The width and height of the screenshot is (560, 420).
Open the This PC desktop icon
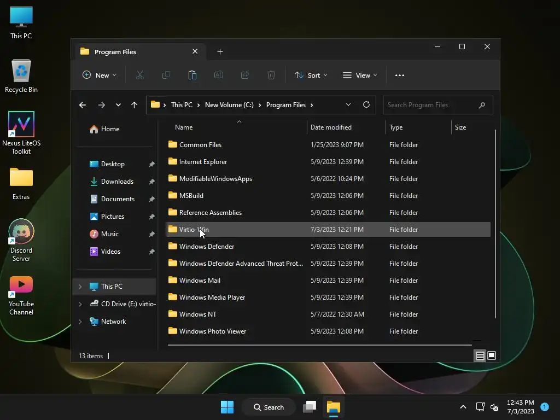(x=21, y=23)
